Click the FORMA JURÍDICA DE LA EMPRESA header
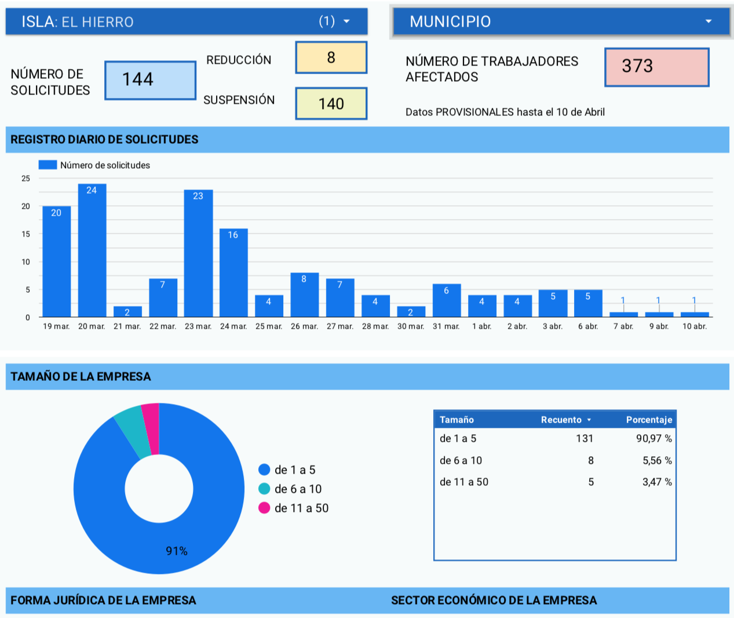734x618 pixels. (x=103, y=600)
